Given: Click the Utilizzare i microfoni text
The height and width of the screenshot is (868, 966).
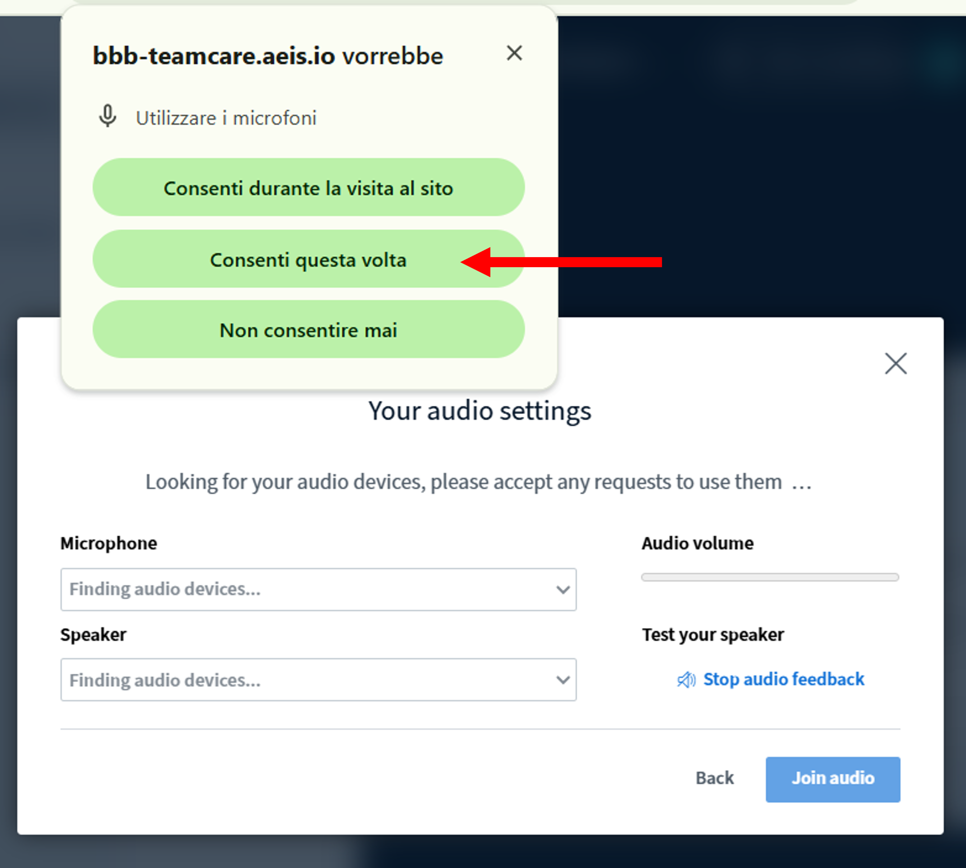Looking at the screenshot, I should click(x=226, y=118).
